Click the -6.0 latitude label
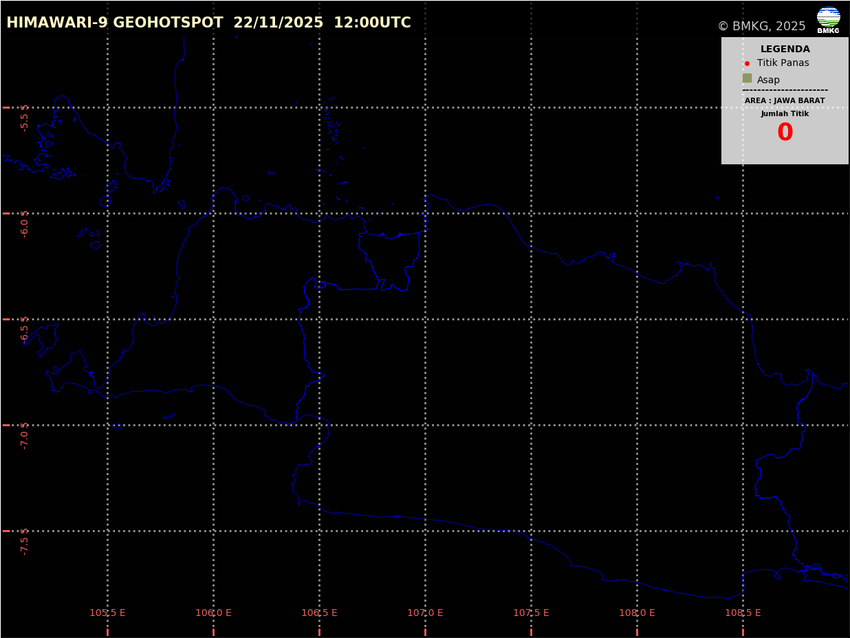The width and height of the screenshot is (850, 638). [25, 223]
